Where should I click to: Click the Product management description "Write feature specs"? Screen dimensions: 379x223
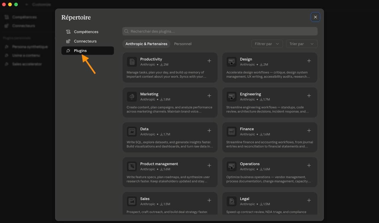[x=168, y=179]
